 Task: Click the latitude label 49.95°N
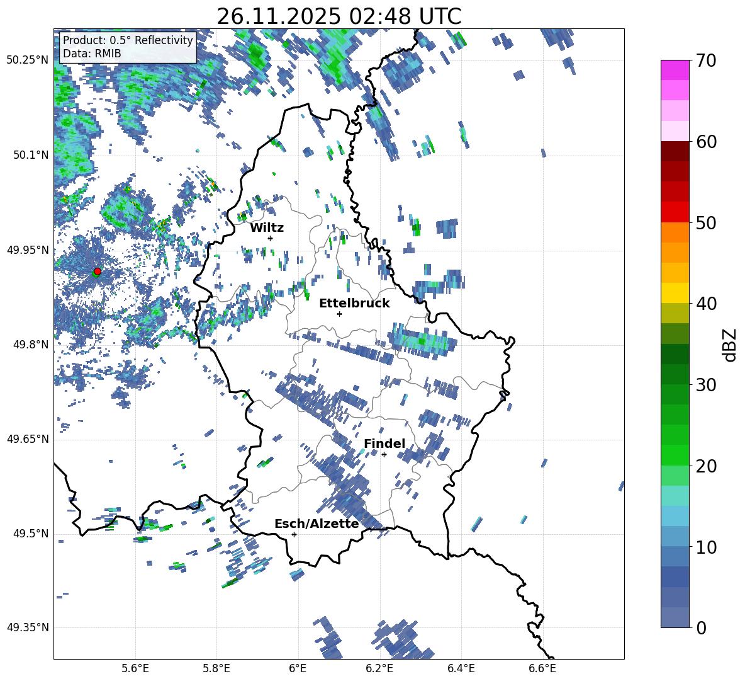point(28,250)
